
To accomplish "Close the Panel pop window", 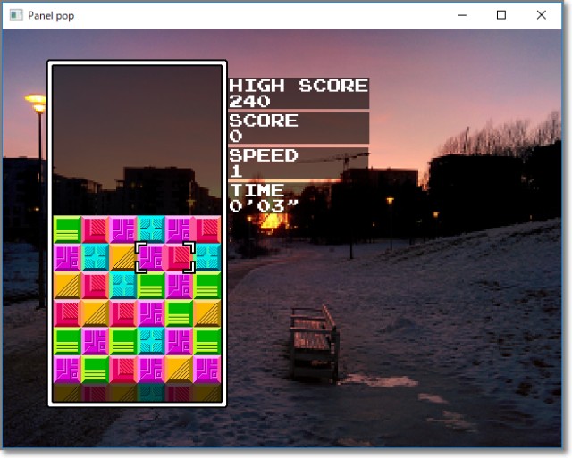I will point(542,15).
